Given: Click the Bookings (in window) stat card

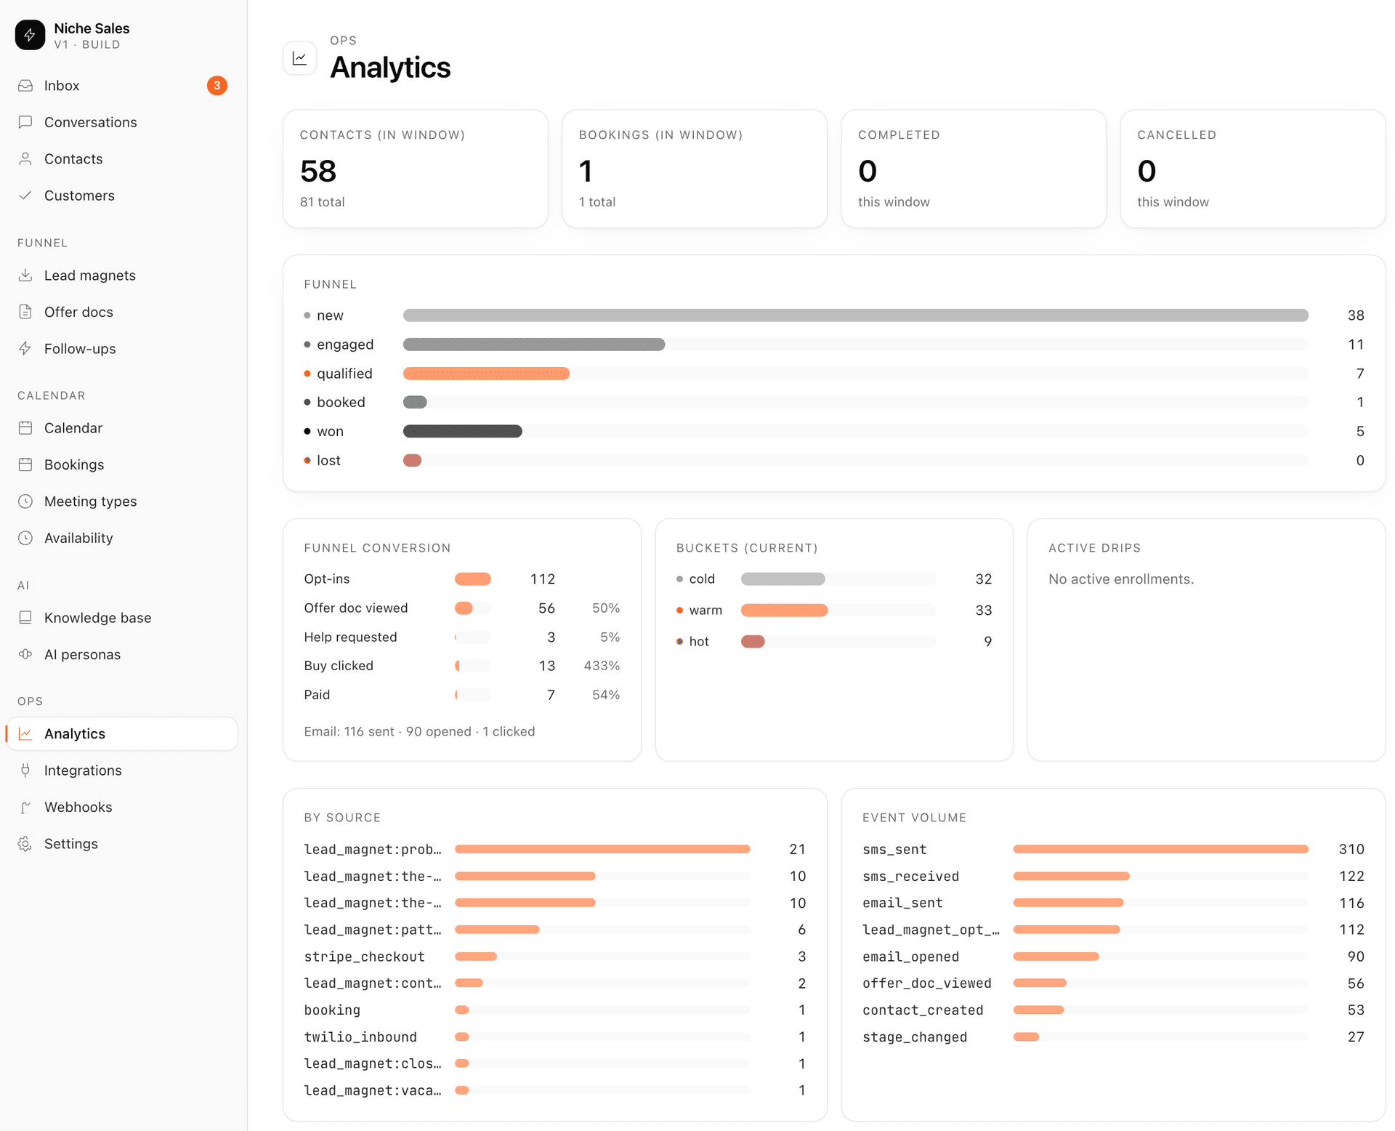Looking at the screenshot, I should point(695,169).
